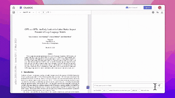Viewport: 175px width, 98px height.
Task: Expand the 'do' search mode dropdown
Action: pos(105,90)
